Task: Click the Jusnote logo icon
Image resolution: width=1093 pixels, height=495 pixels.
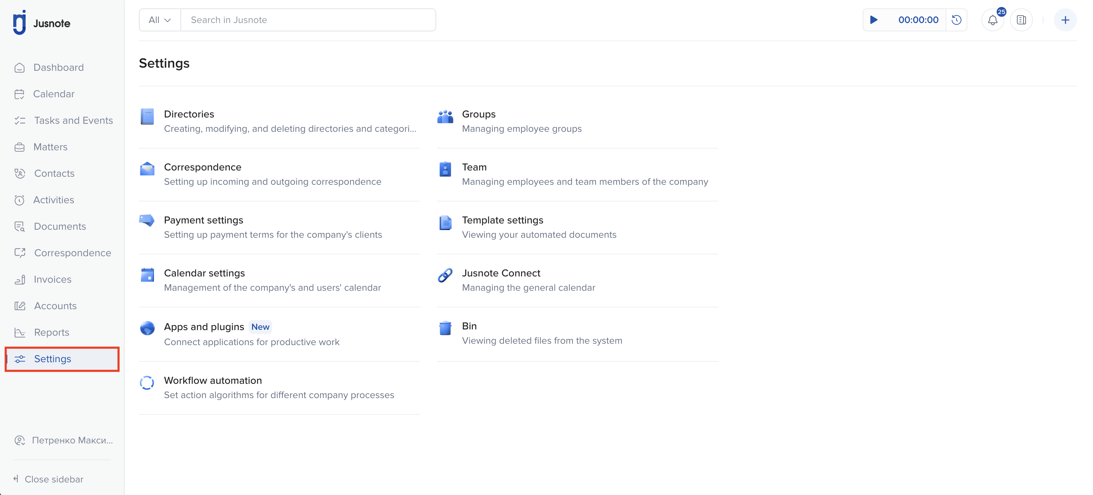Action: 20,22
